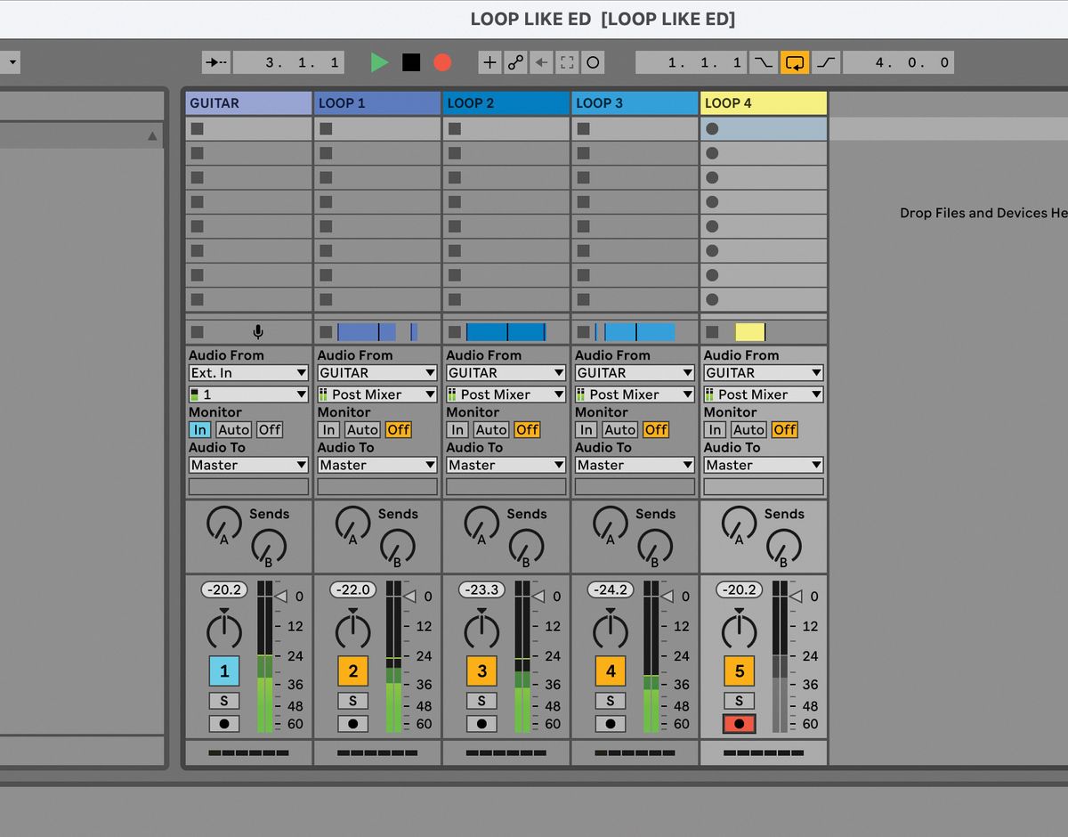The height and width of the screenshot is (837, 1068).
Task: Click LOOP 2 pan knob
Action: (481, 629)
